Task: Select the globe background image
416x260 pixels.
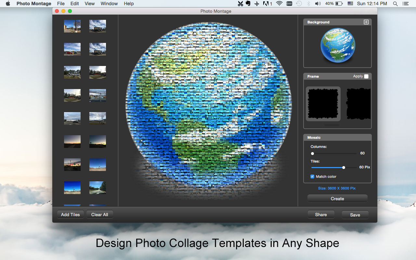Action: pos(338,45)
